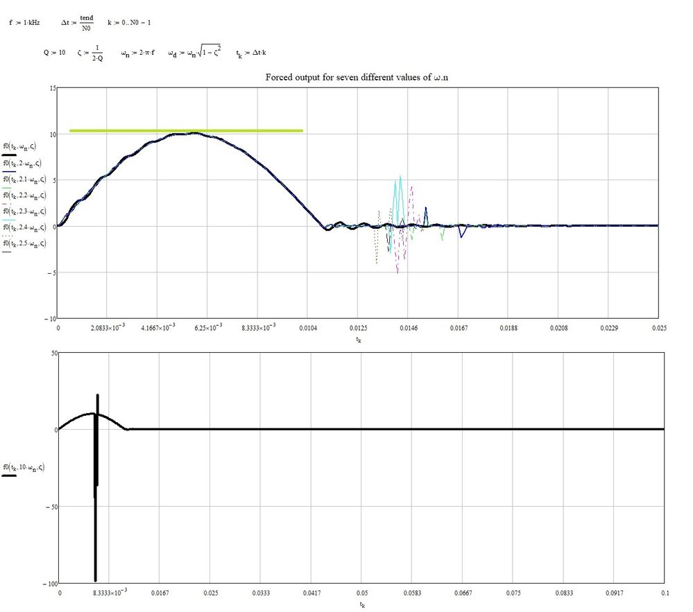693x612 pixels.
Task: Click the plot title 'Forced output for seven different values'
Action: [357, 77]
